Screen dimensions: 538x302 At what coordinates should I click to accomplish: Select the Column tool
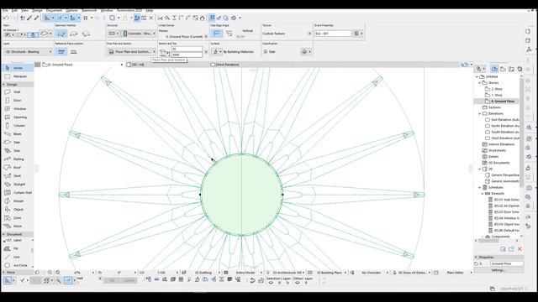pyautogui.click(x=17, y=125)
